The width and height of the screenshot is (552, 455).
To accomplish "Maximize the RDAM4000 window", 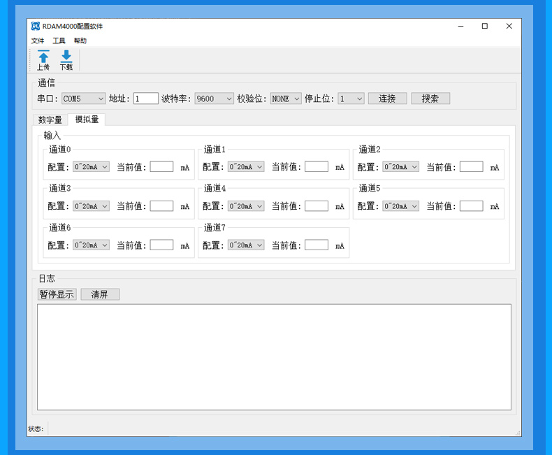I will click(484, 26).
